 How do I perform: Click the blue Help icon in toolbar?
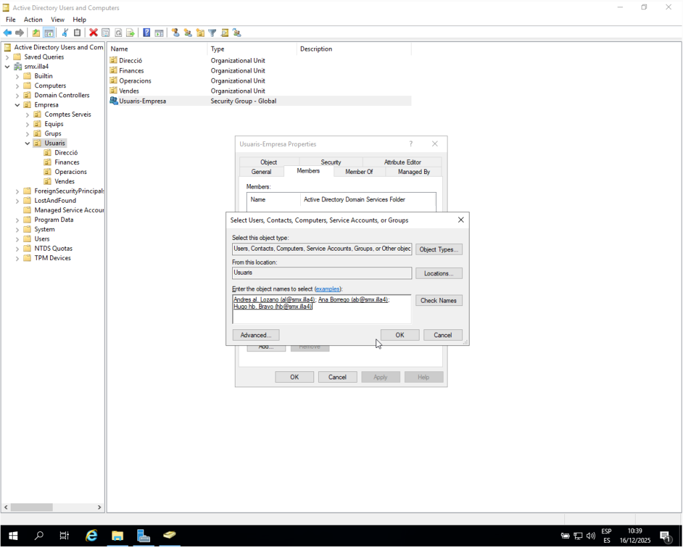click(x=147, y=33)
